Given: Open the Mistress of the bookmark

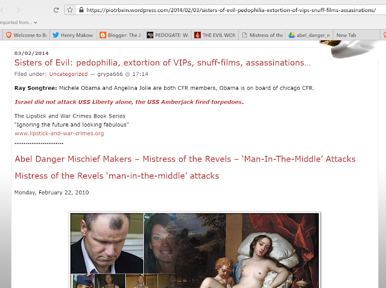Looking at the screenshot, I should click(x=262, y=35).
